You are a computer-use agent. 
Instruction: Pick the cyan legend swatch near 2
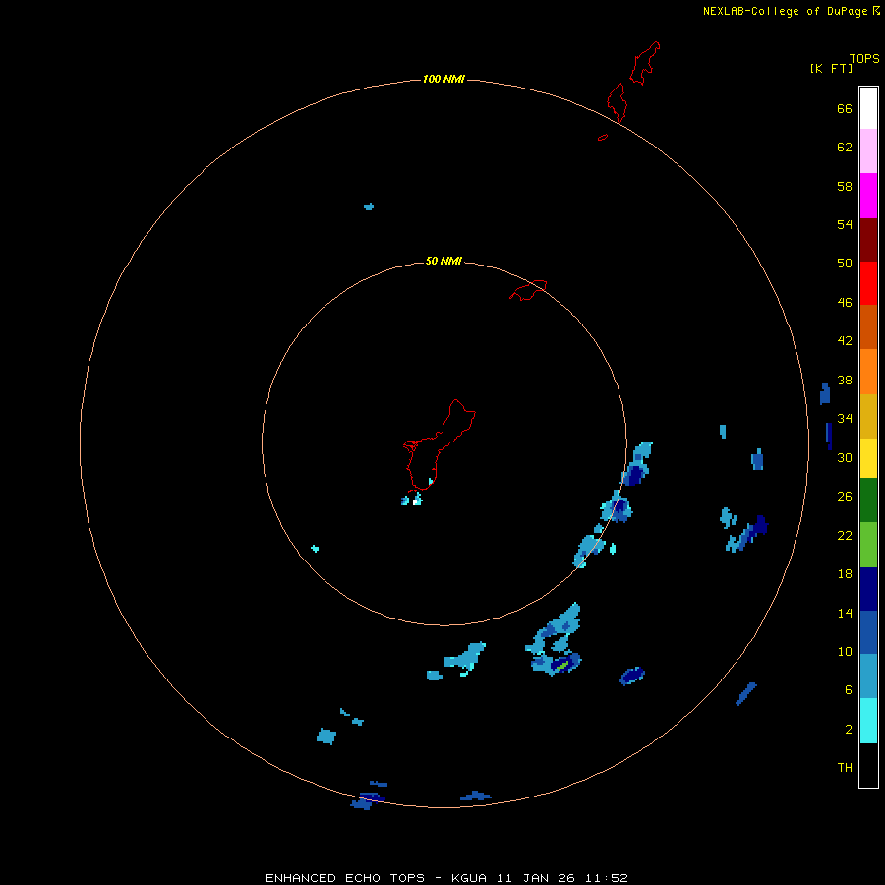pyautogui.click(x=868, y=721)
